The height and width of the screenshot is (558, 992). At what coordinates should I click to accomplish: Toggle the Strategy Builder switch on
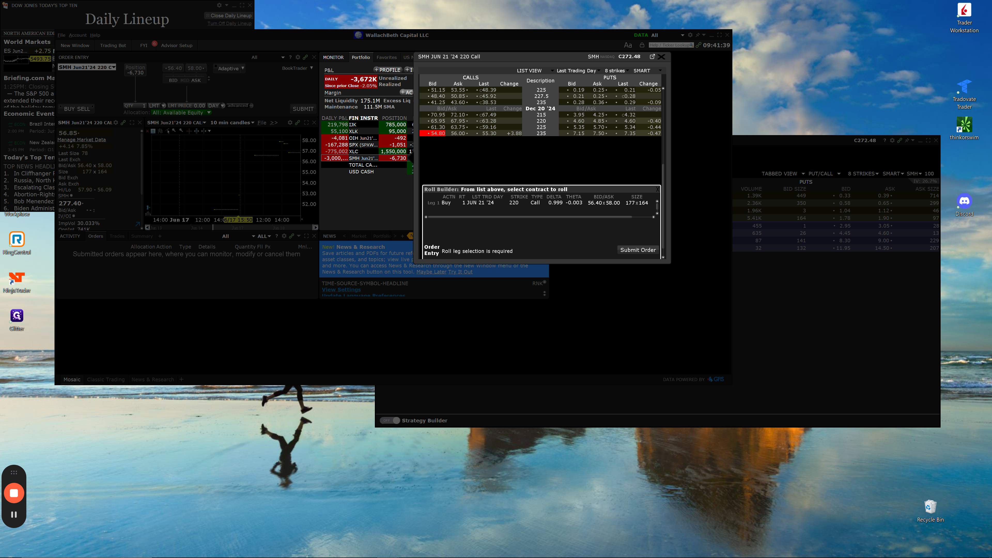(x=390, y=421)
